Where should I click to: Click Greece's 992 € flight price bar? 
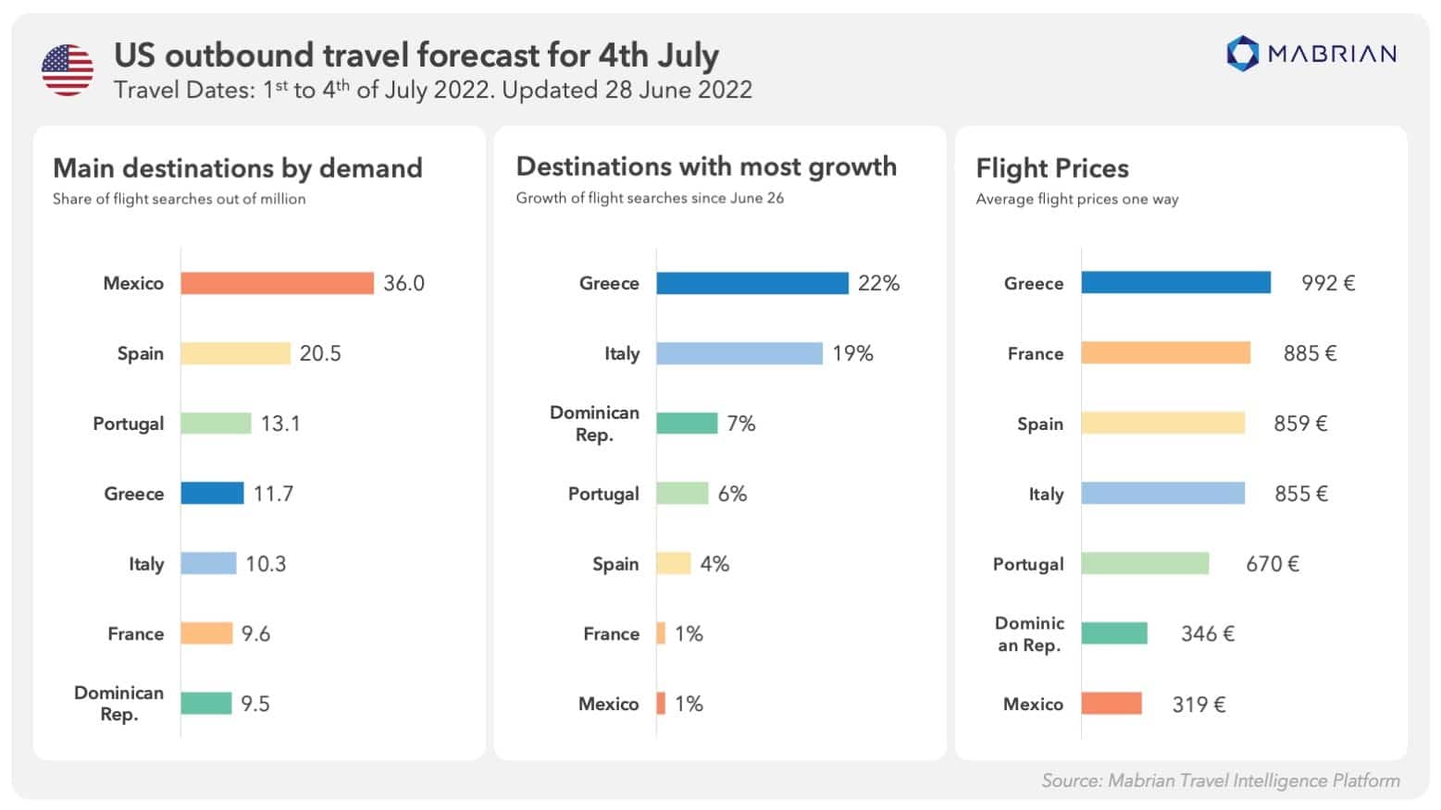point(1175,283)
